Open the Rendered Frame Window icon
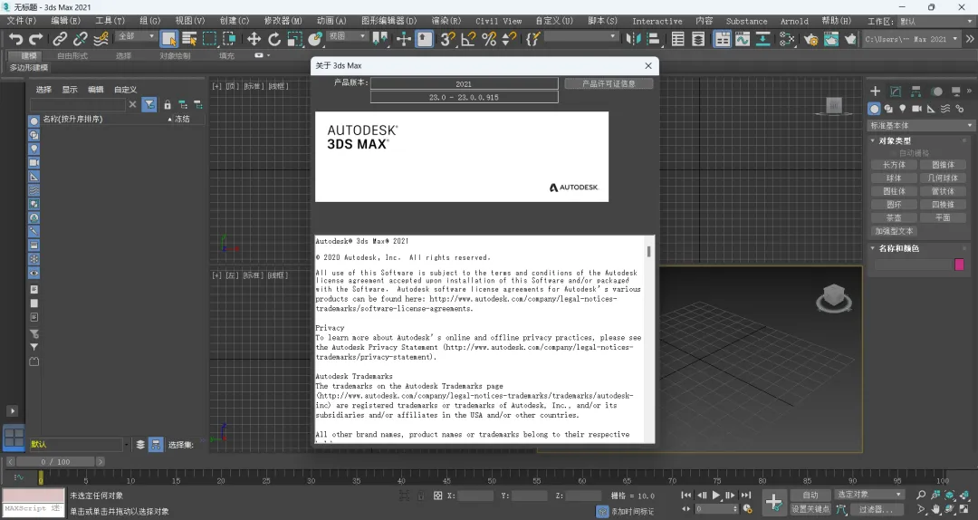The image size is (978, 520). (830, 39)
